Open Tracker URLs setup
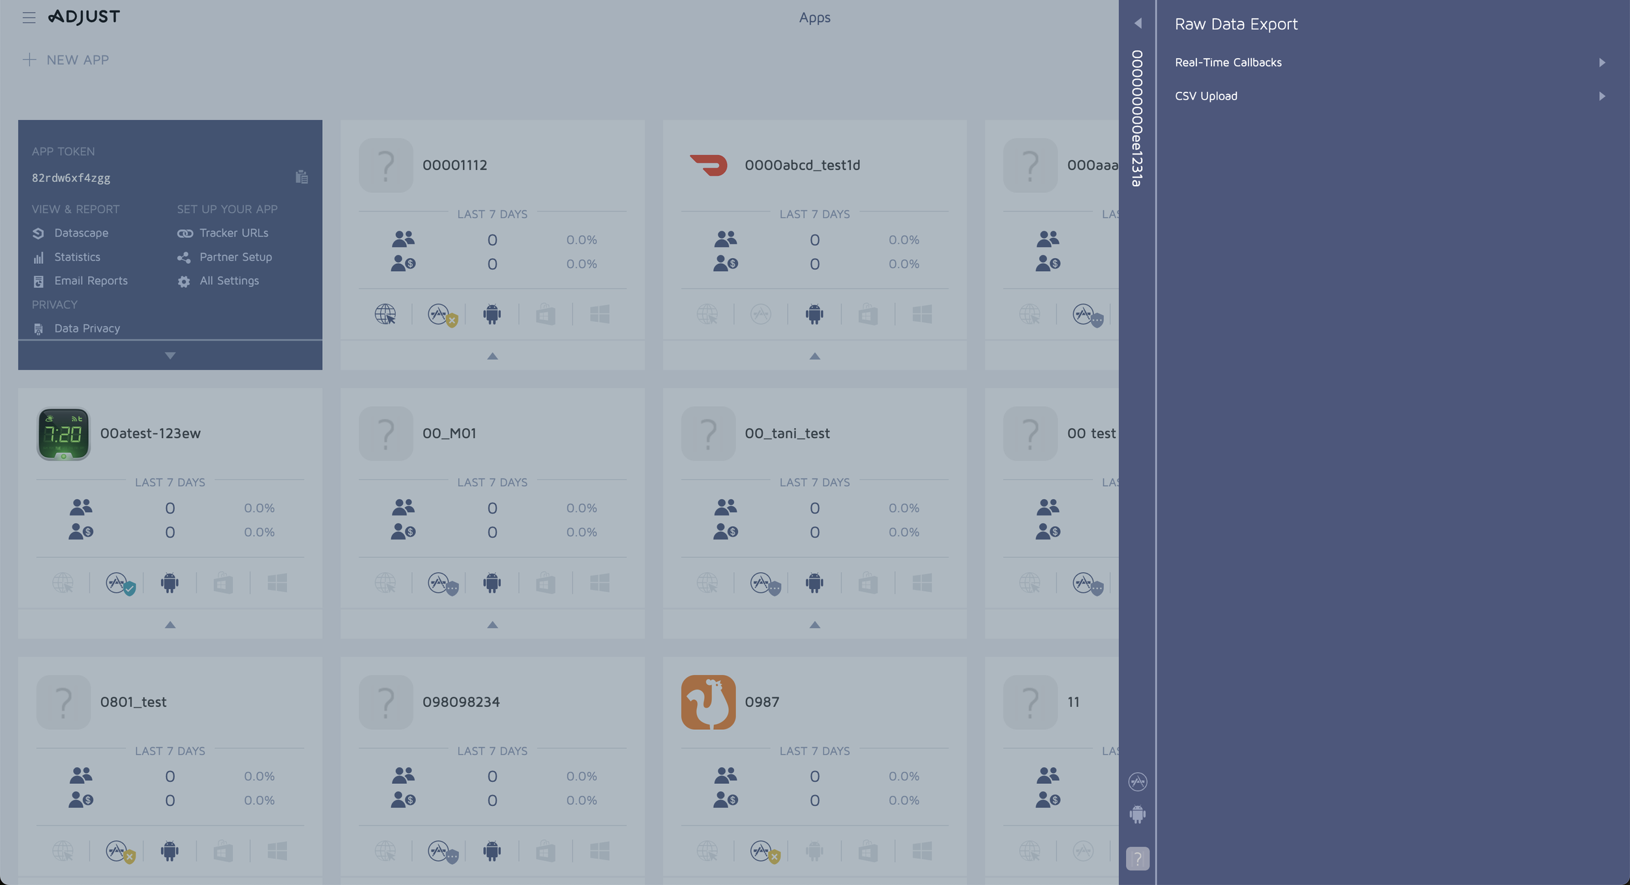1630x885 pixels. pos(233,233)
